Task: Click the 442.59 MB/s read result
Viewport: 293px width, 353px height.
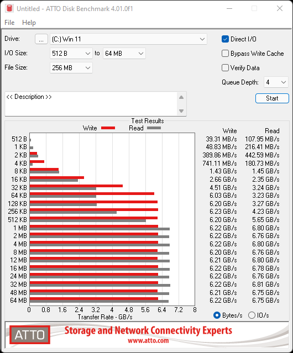Action: pos(262,155)
